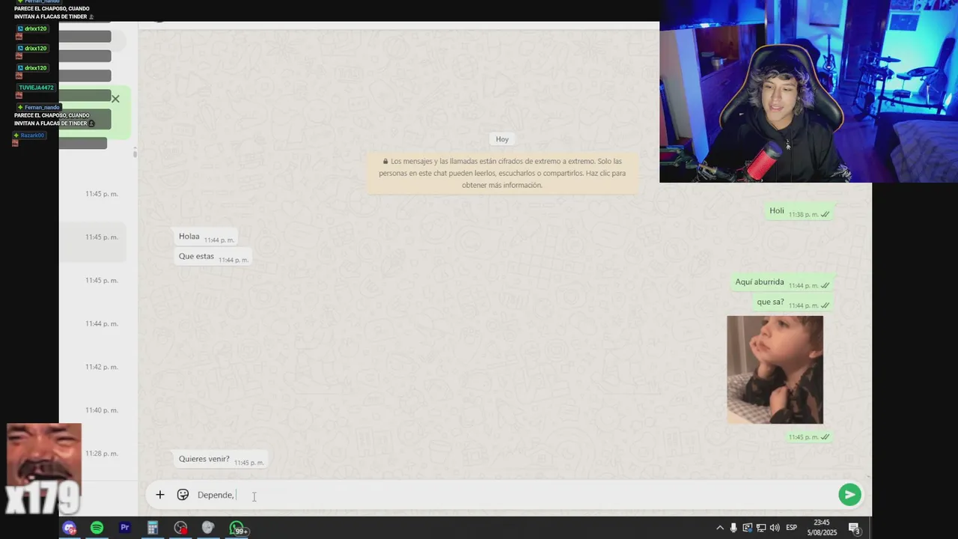Click the x179 laughing meme overlay

point(43,469)
